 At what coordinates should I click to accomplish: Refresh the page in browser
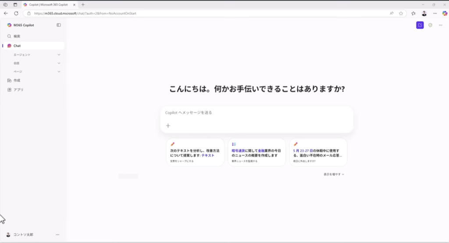[x=16, y=13]
